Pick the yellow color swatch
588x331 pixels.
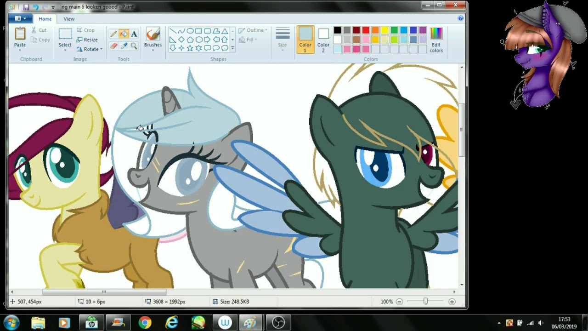tap(384, 30)
